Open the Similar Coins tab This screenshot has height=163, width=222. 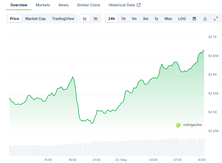(x=89, y=5)
